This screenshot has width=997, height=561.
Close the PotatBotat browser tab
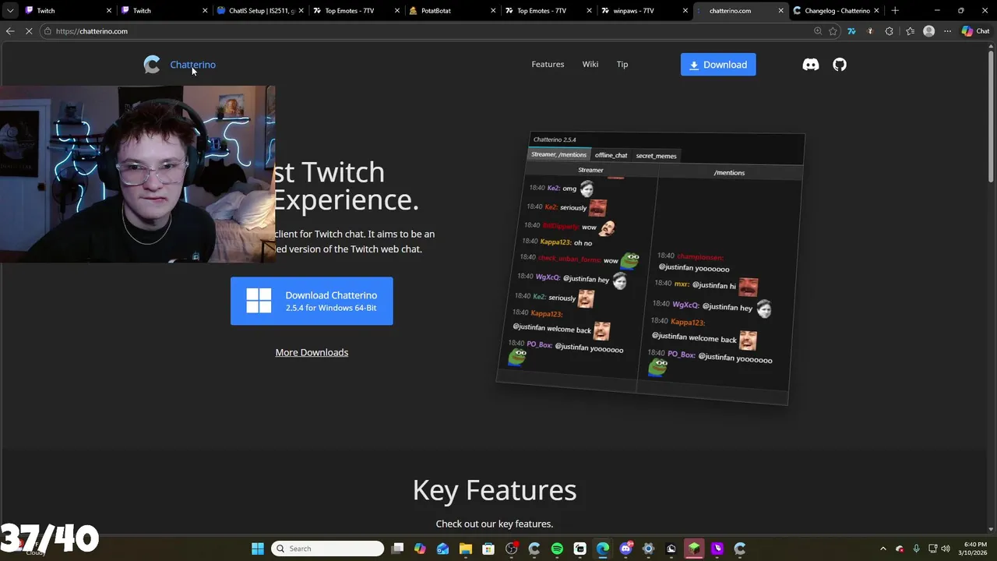point(494,11)
